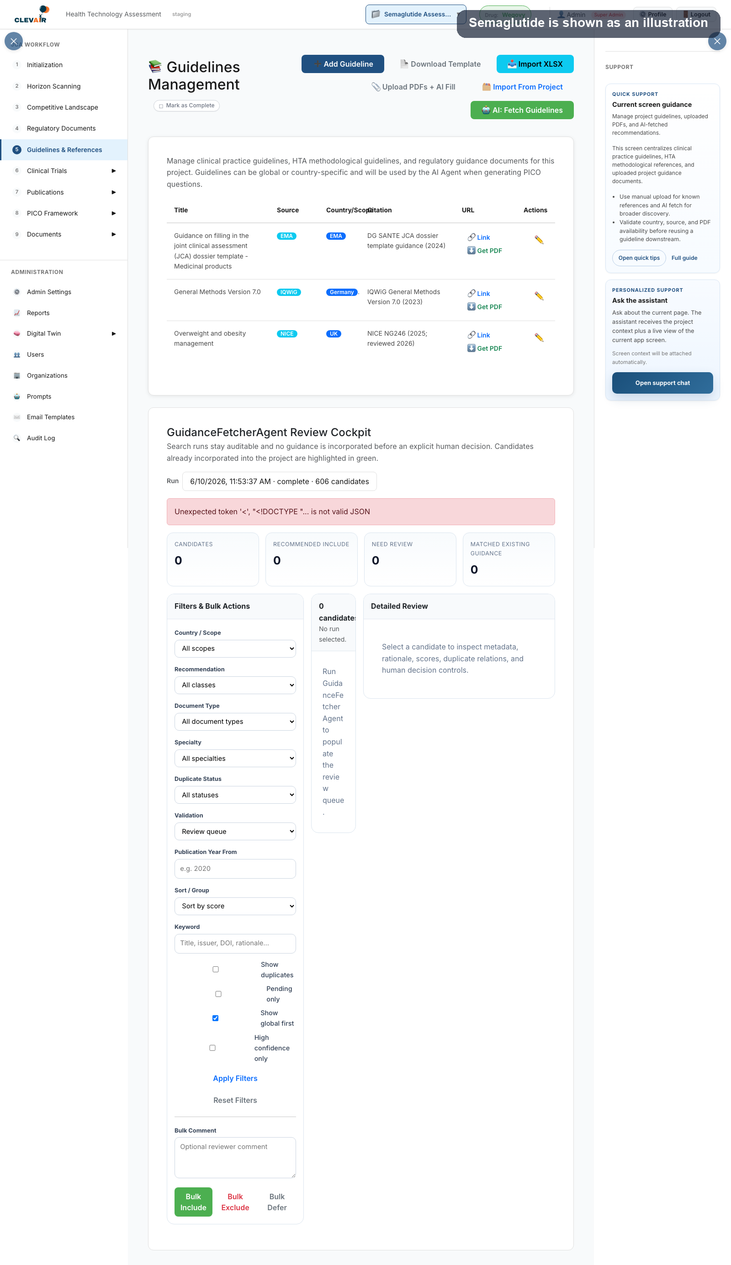This screenshot has width=731, height=1265.
Task: Click Download Template
Action: tap(440, 64)
